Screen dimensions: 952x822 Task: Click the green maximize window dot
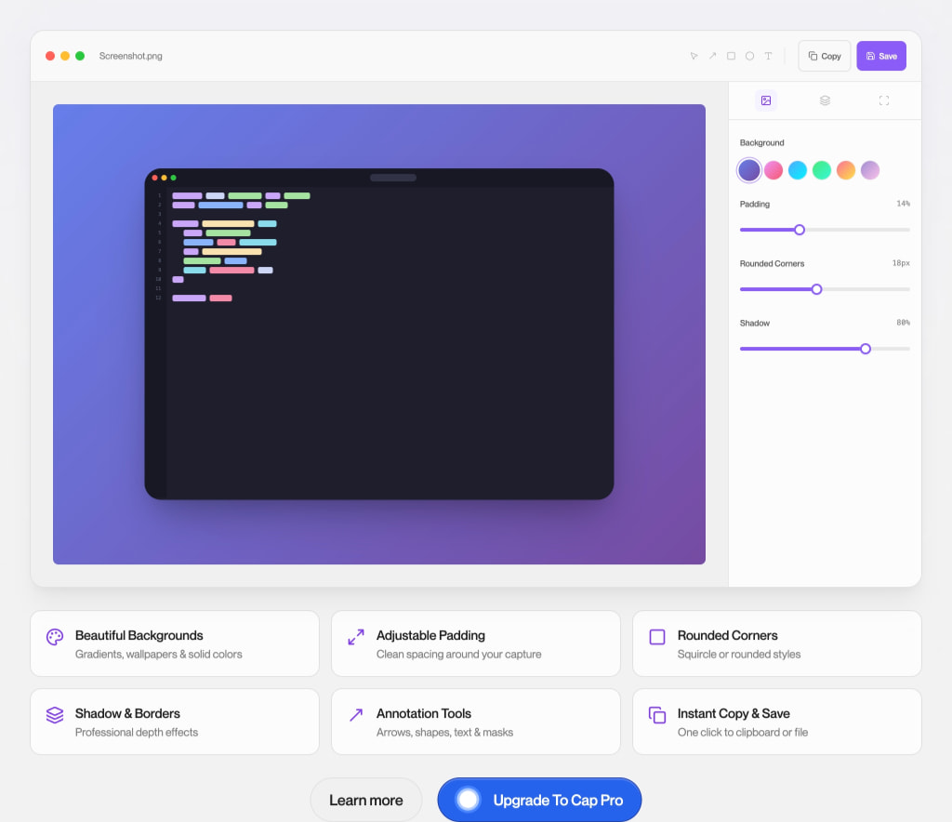[x=80, y=56]
